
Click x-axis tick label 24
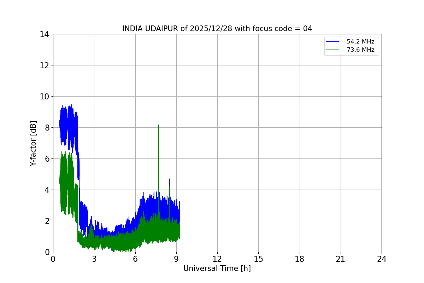tap(382, 259)
